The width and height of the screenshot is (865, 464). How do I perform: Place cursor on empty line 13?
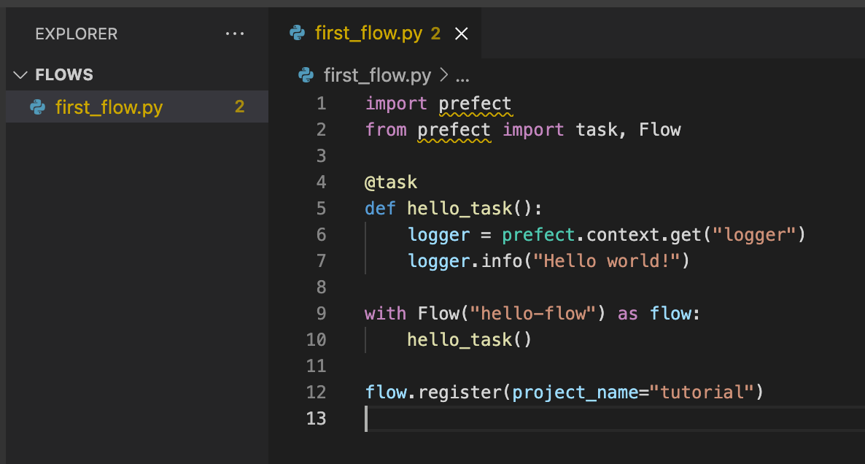tap(614, 418)
